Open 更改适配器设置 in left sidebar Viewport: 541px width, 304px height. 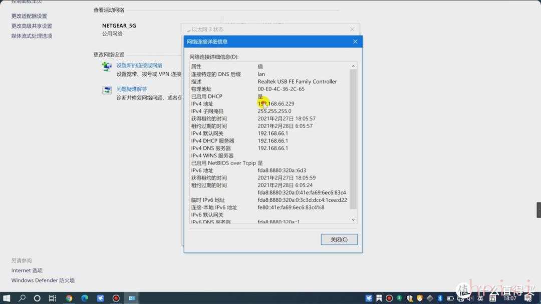point(29,16)
